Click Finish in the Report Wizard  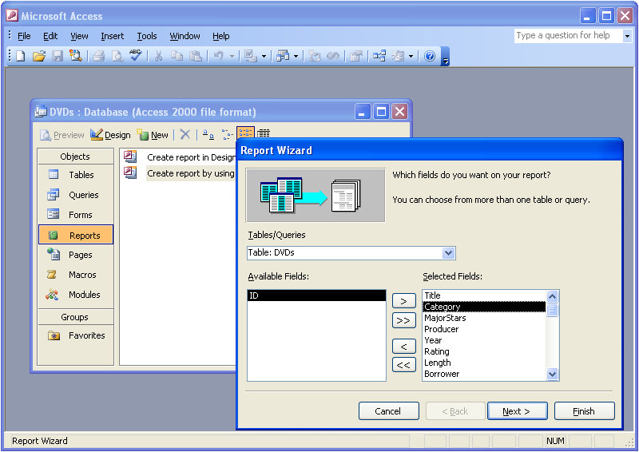click(x=584, y=410)
